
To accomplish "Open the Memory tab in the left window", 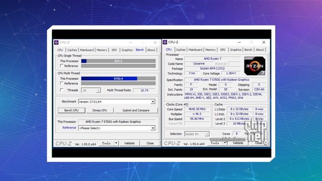I will click(x=102, y=50).
